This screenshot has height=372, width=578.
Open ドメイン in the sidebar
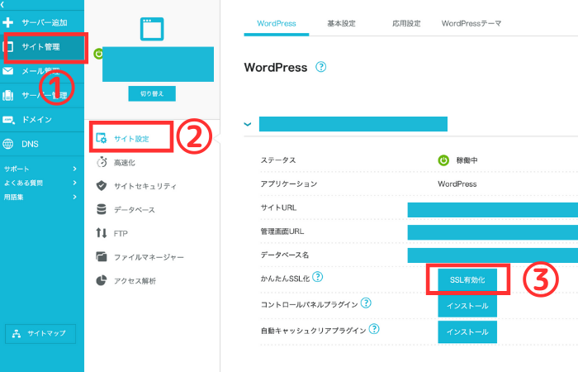(x=42, y=120)
